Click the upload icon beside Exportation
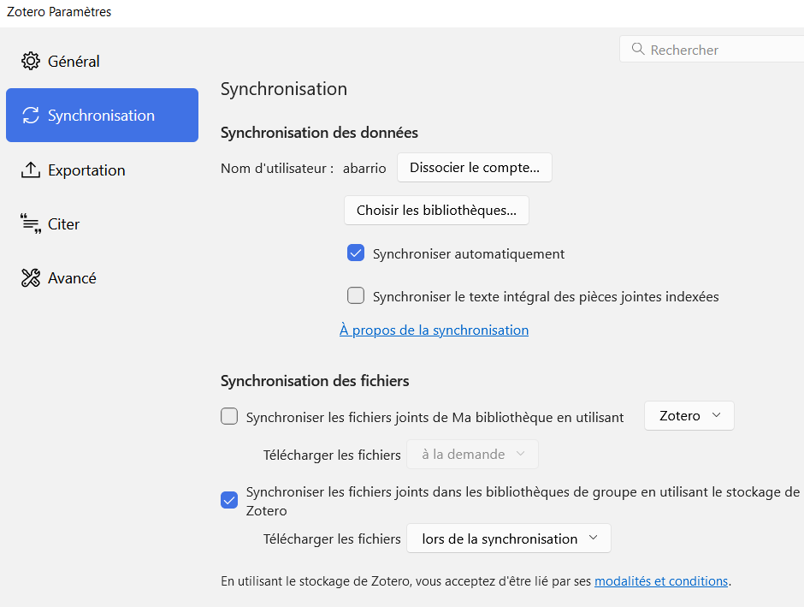This screenshot has width=804, height=607. pos(30,170)
